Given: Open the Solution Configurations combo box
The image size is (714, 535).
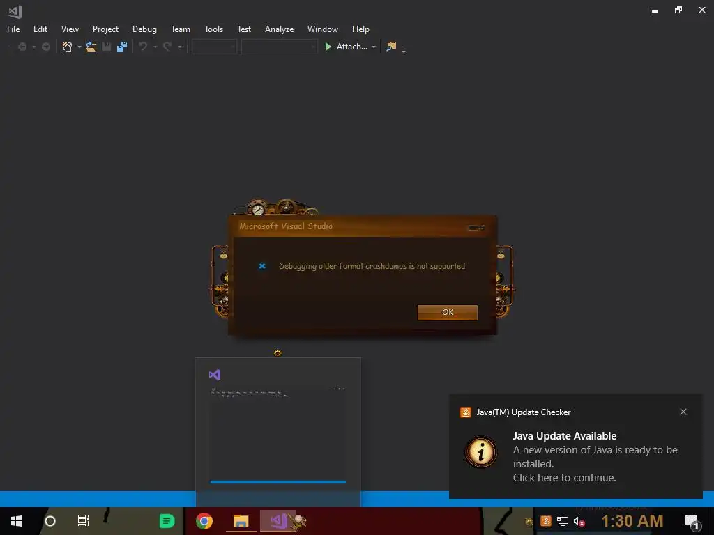Looking at the screenshot, I should coord(214,47).
